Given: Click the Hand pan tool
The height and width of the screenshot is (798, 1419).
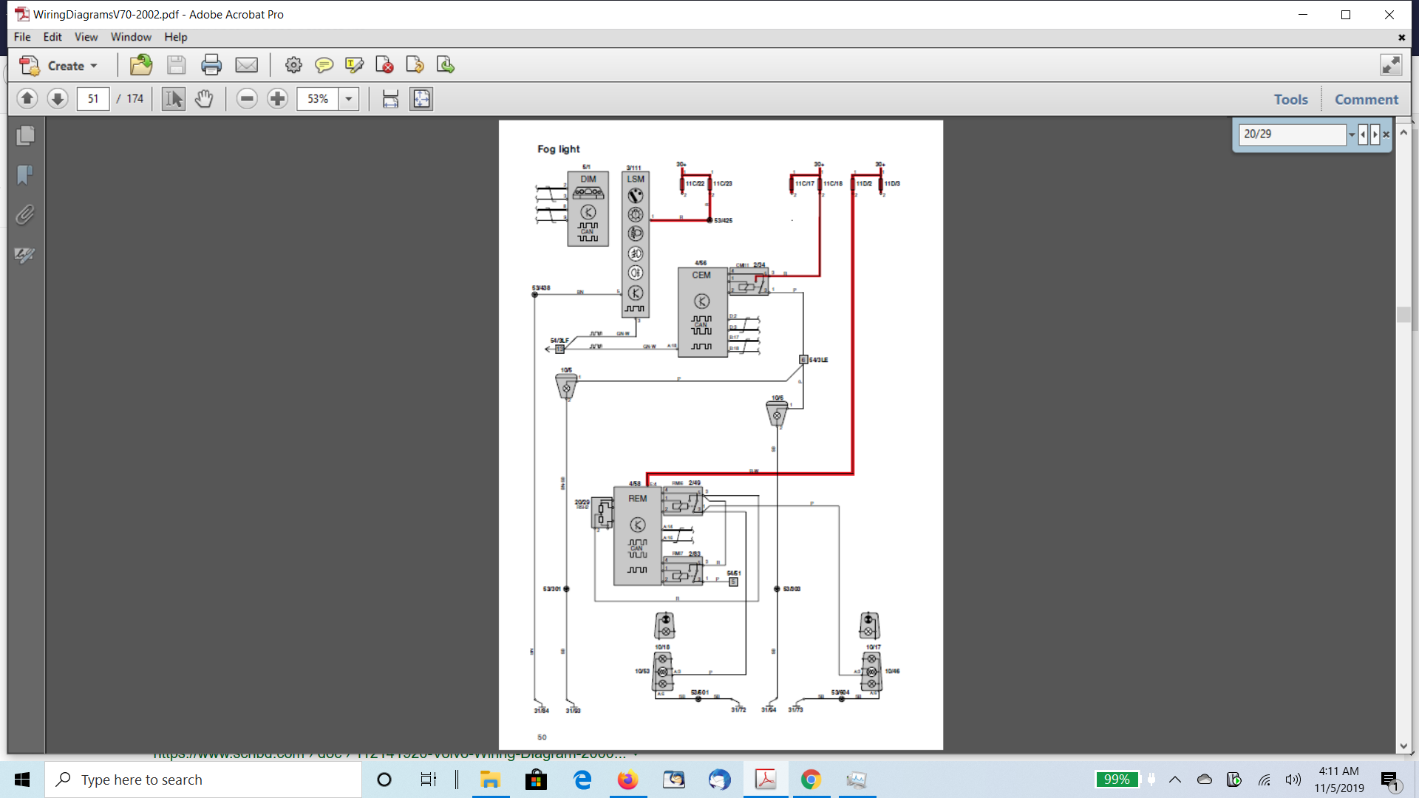Looking at the screenshot, I should coord(204,99).
